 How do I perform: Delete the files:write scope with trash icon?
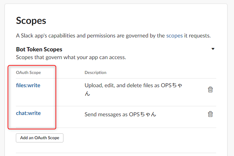[x=210, y=89]
